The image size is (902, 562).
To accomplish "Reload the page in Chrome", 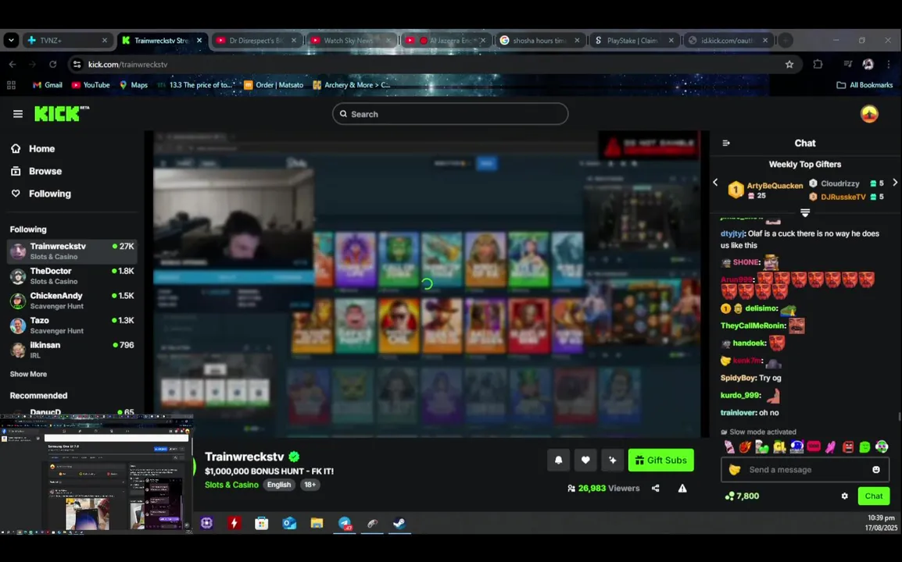I will coord(53,64).
